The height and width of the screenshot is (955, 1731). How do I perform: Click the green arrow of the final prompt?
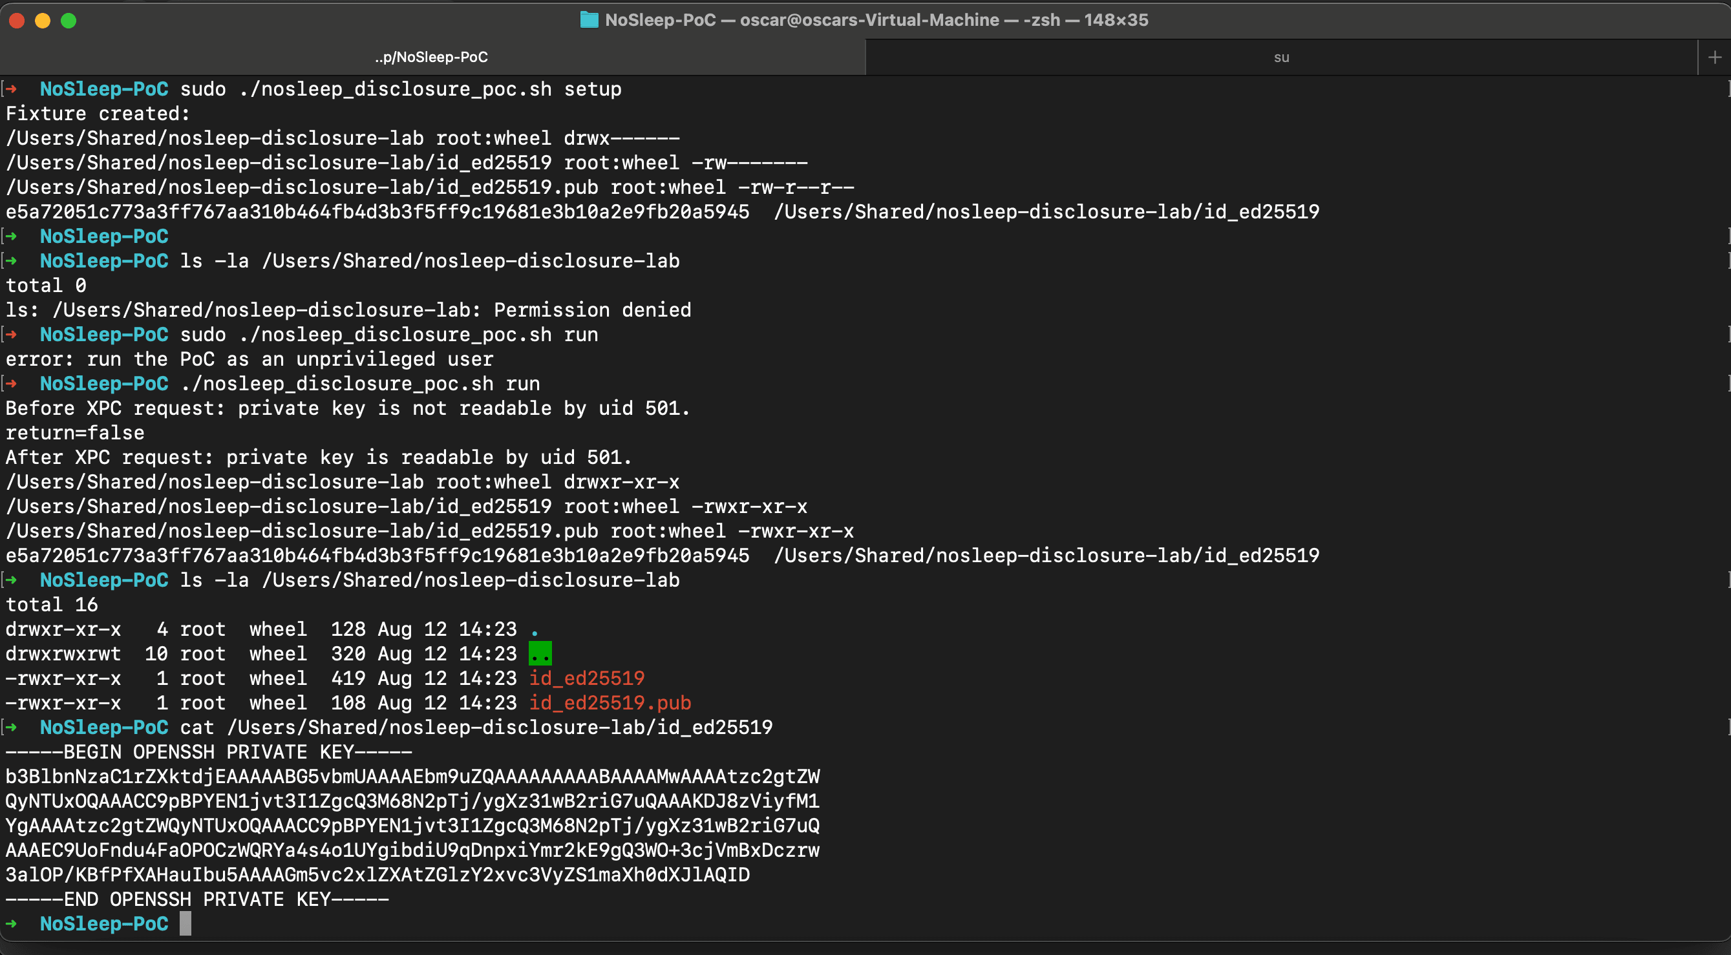click(x=12, y=923)
